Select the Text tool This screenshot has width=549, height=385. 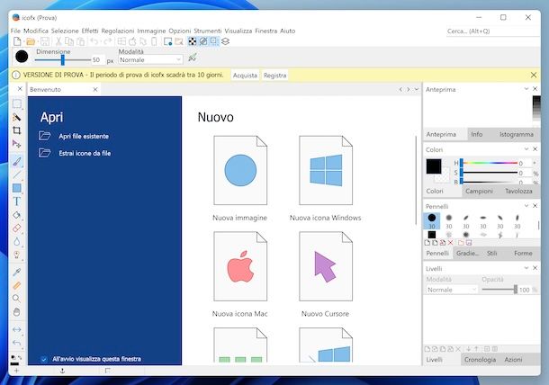coord(16,201)
